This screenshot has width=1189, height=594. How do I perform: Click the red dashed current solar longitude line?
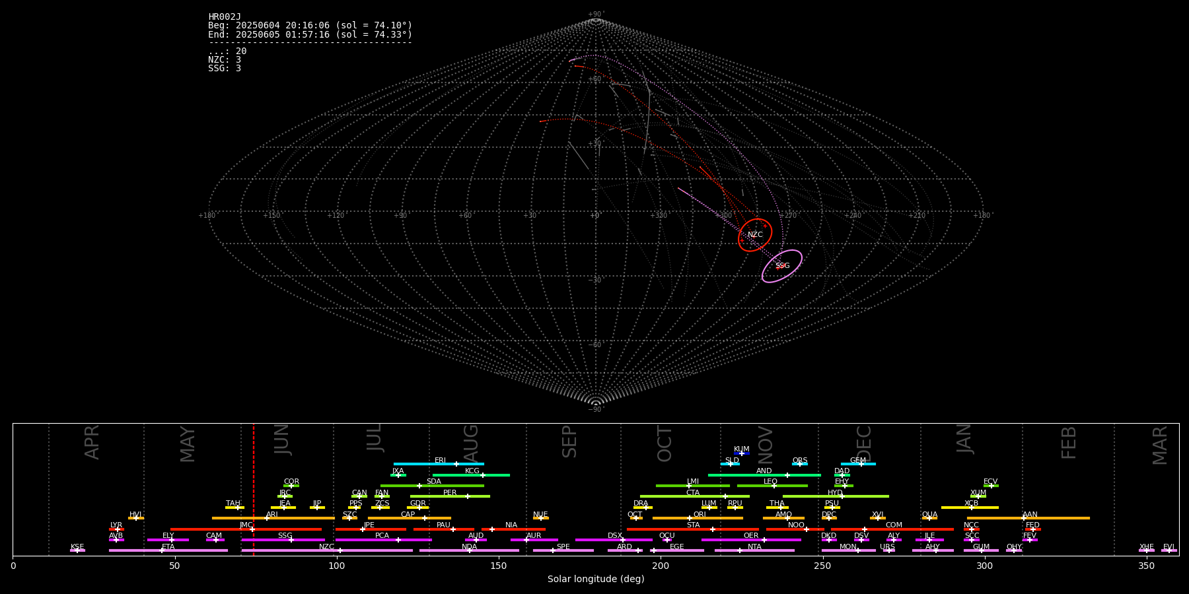(254, 488)
